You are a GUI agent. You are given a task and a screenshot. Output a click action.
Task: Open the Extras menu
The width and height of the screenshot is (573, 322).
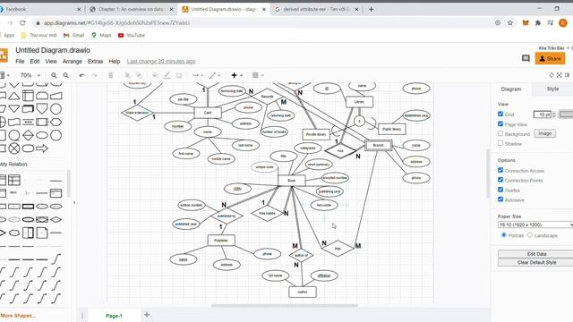(x=96, y=62)
